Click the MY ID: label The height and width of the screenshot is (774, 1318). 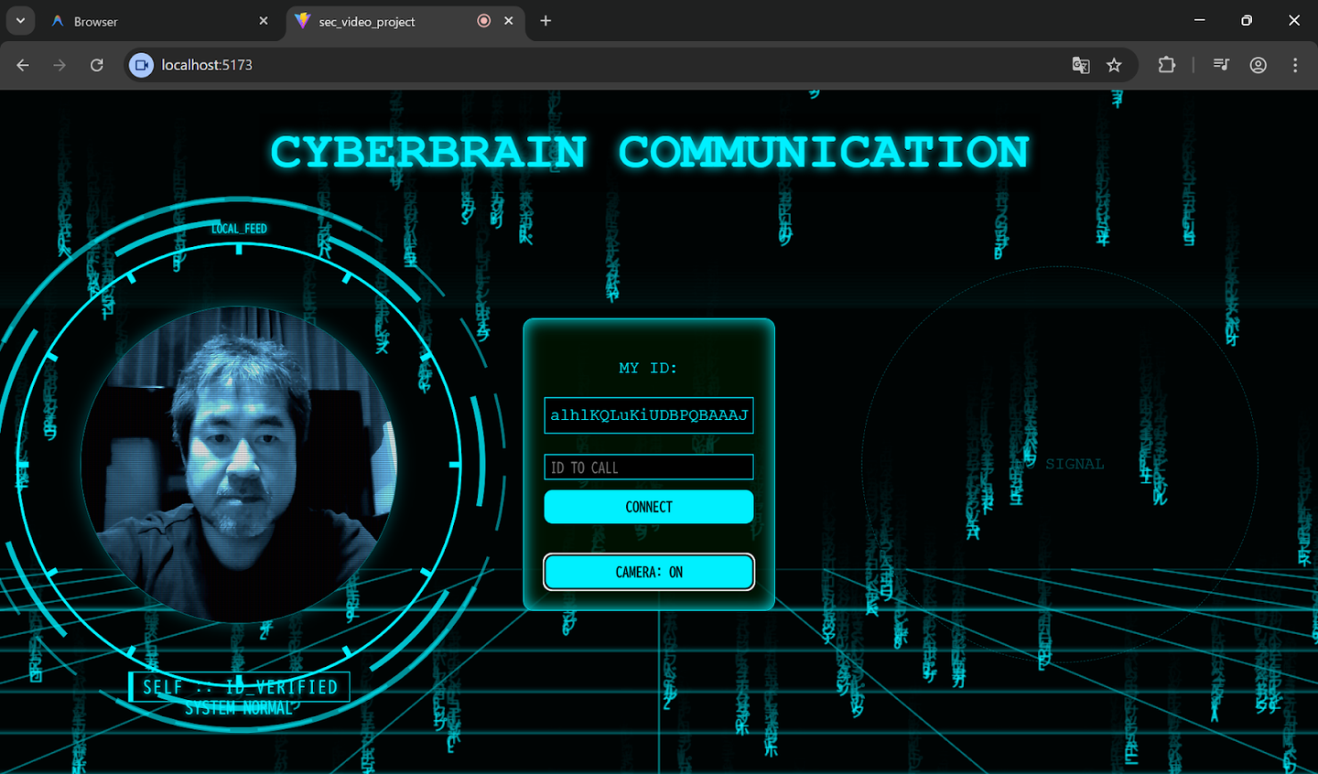coord(648,368)
